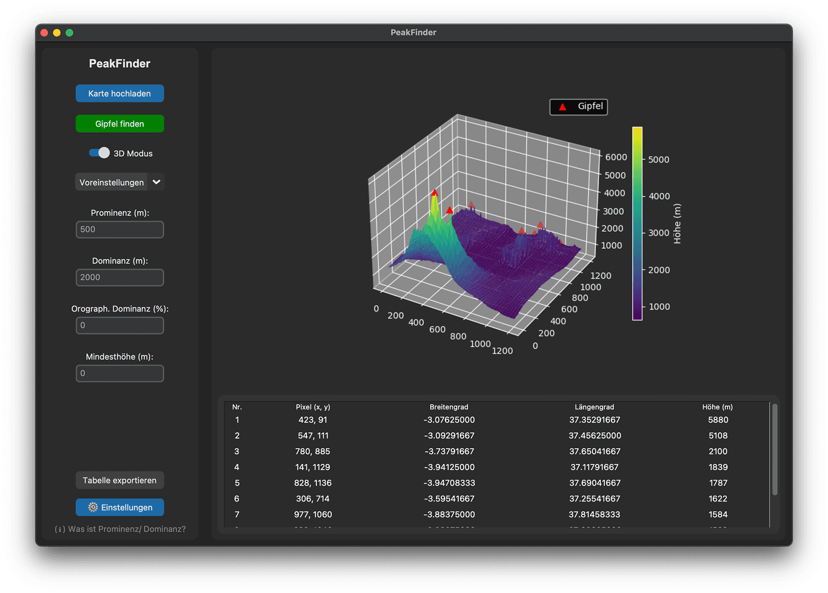Click the highest red peak marker on plot
The image size is (828, 593).
pyautogui.click(x=434, y=193)
